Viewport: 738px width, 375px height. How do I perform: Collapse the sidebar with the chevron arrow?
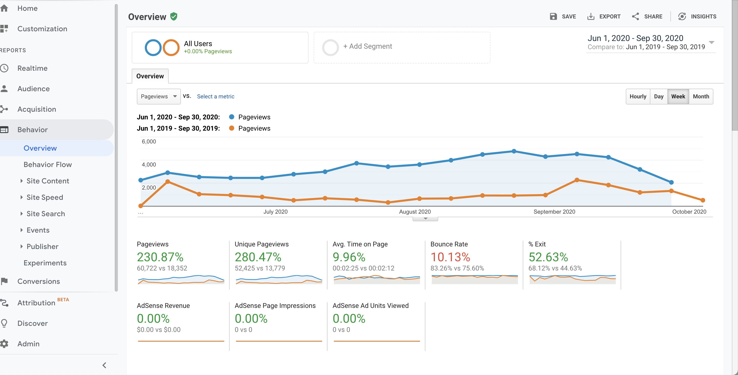[104, 365]
